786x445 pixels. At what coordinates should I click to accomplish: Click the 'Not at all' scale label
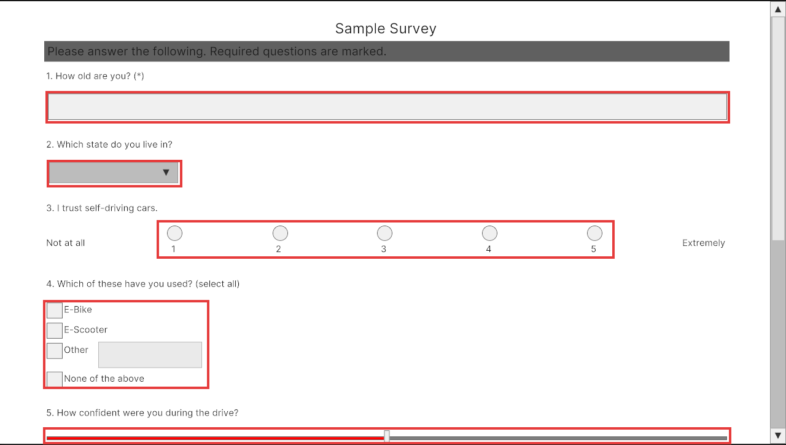66,243
